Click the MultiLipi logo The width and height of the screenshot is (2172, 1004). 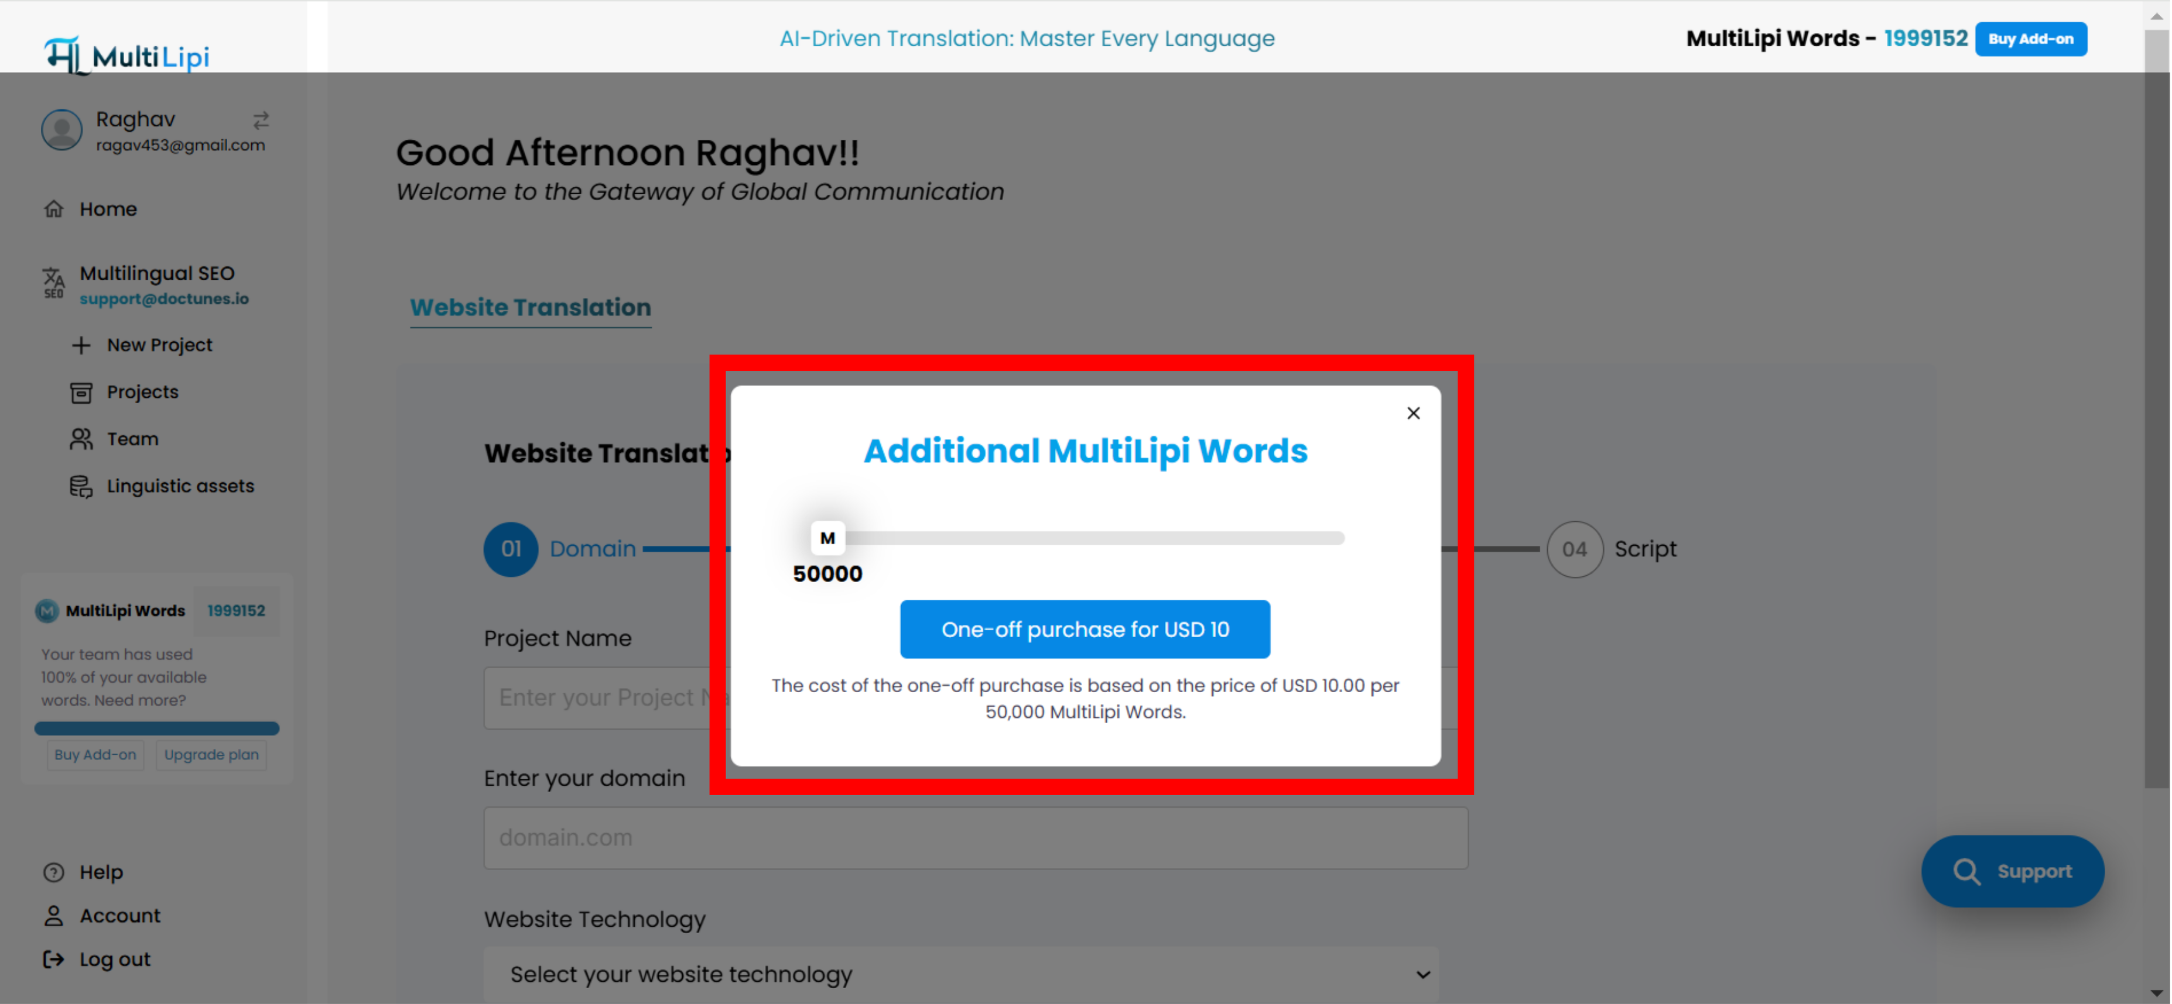[126, 55]
